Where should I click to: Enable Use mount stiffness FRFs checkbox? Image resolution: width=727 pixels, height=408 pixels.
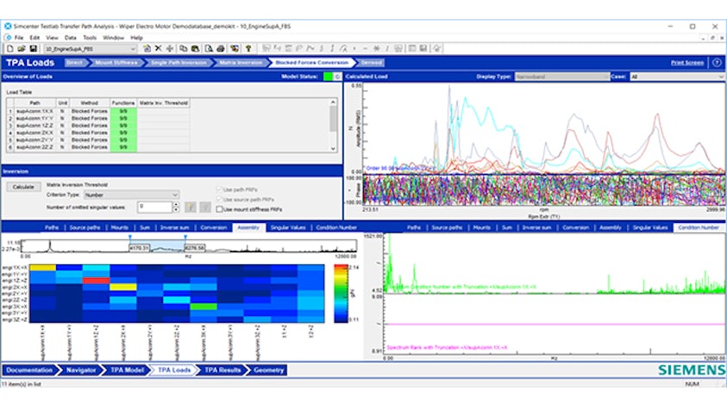(x=220, y=209)
